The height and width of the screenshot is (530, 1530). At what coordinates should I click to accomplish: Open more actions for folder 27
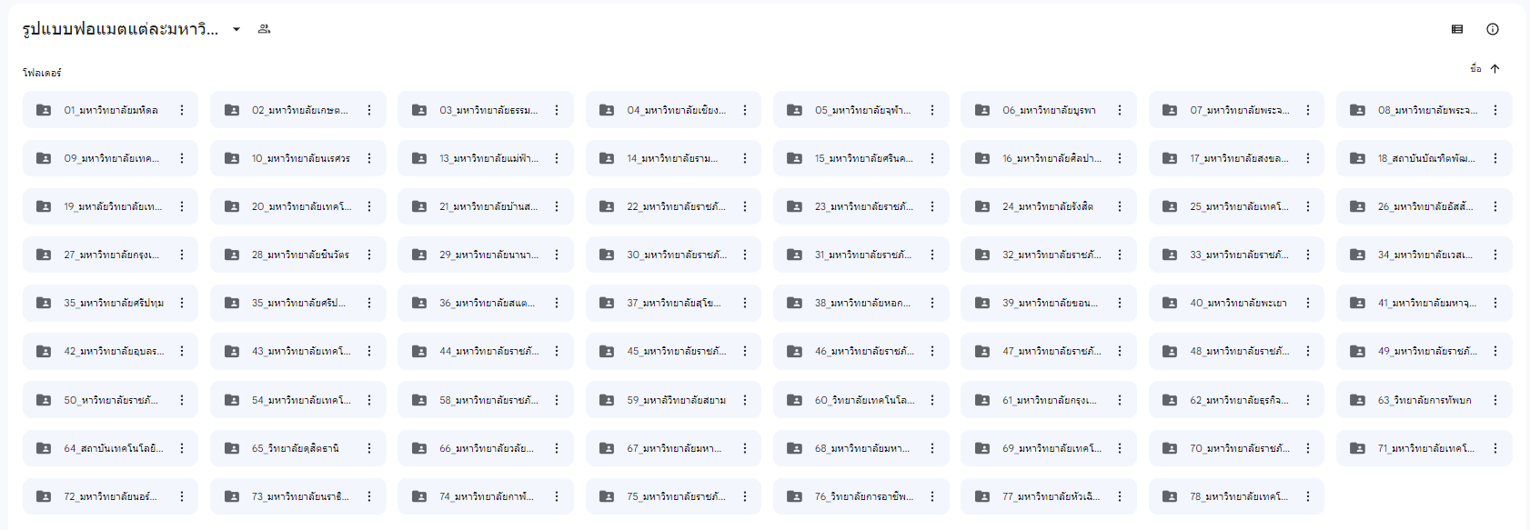pyautogui.click(x=182, y=255)
